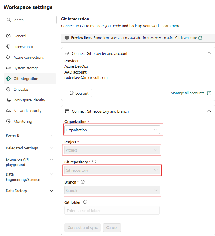The image size is (215, 236).
Task: Click the Git folder name input field
Action: coord(112,211)
